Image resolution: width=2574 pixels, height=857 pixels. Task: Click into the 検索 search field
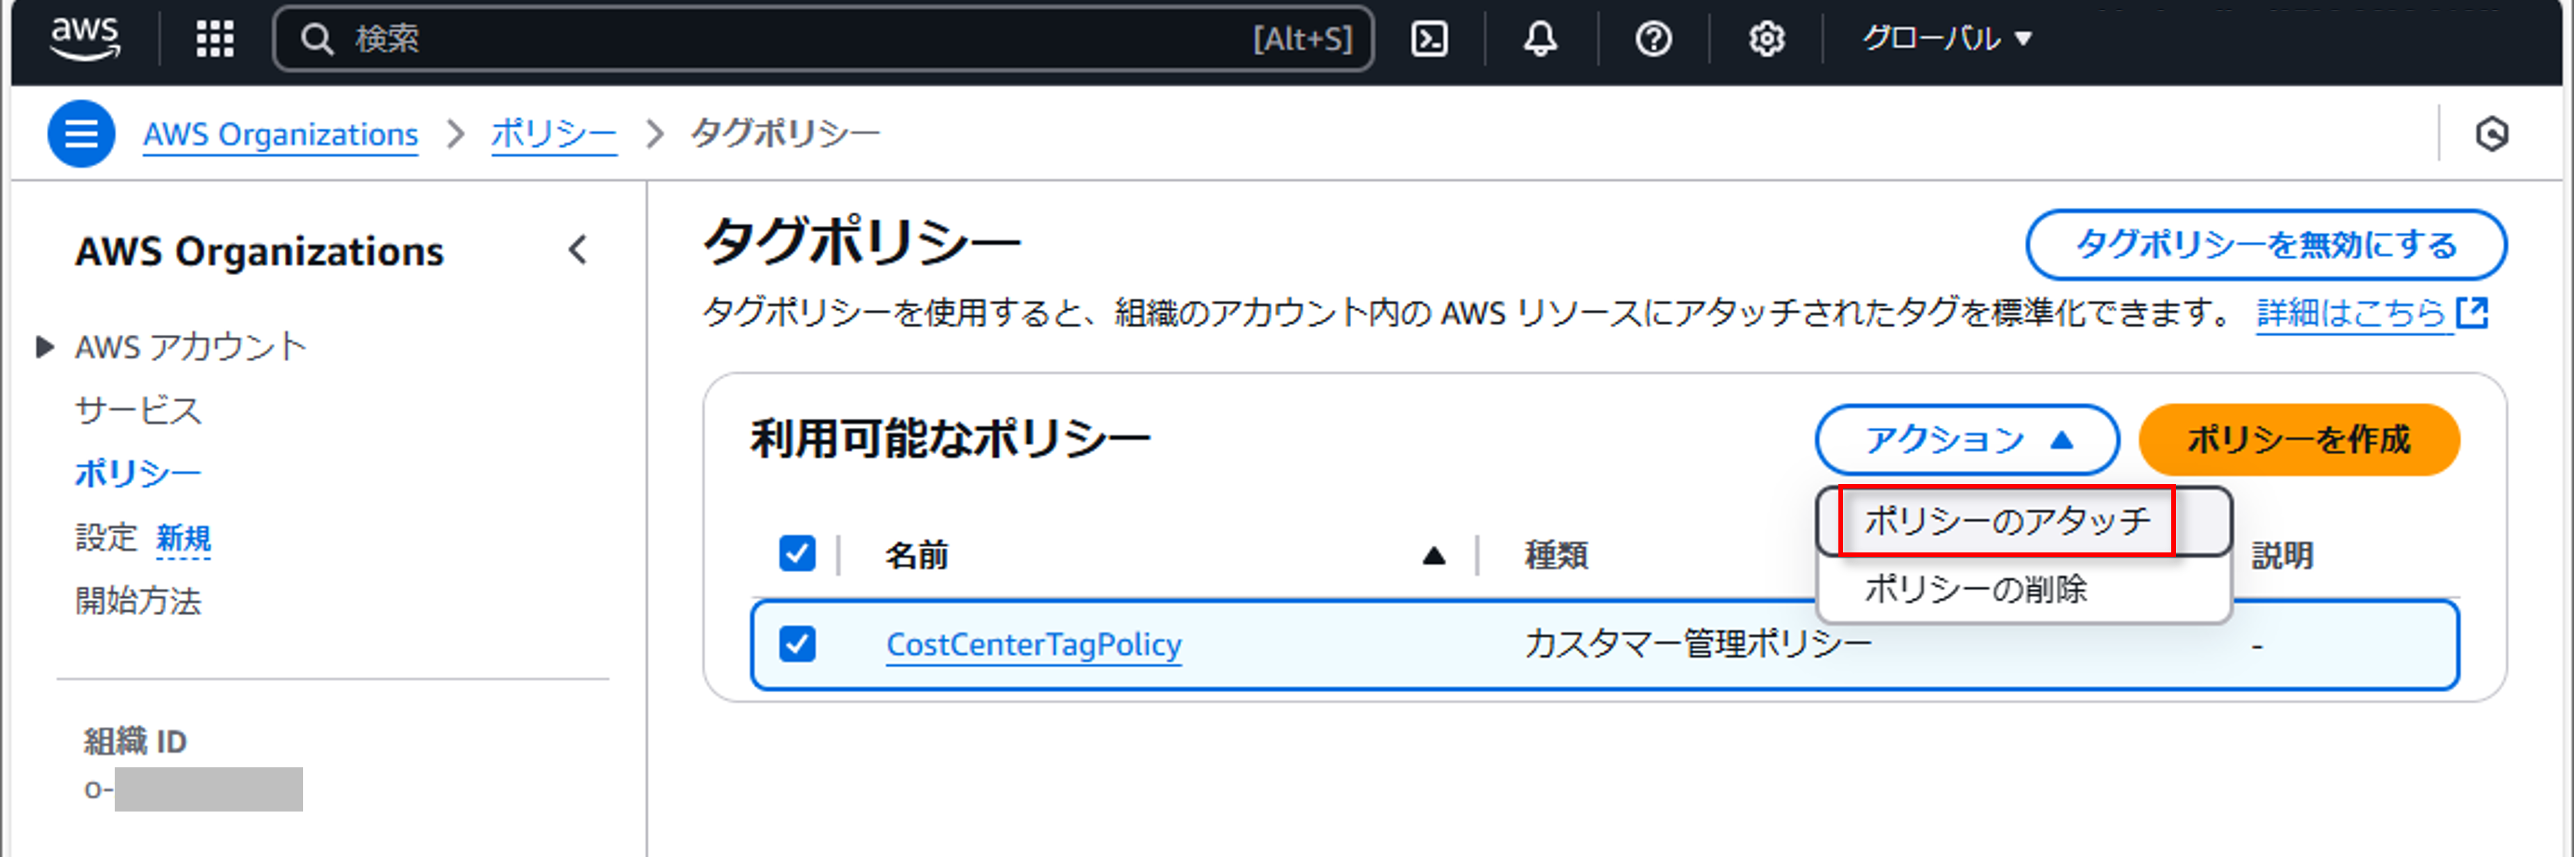pyautogui.click(x=800, y=39)
